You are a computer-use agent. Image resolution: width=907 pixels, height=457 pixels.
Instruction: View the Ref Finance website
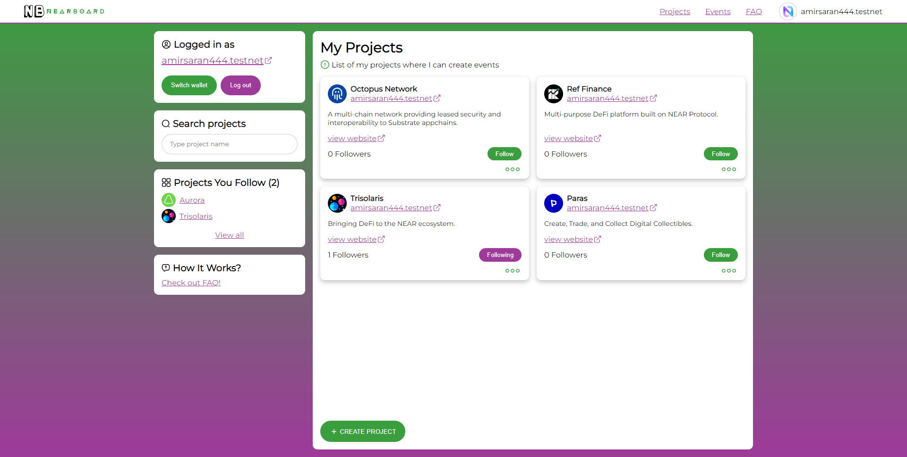point(573,138)
